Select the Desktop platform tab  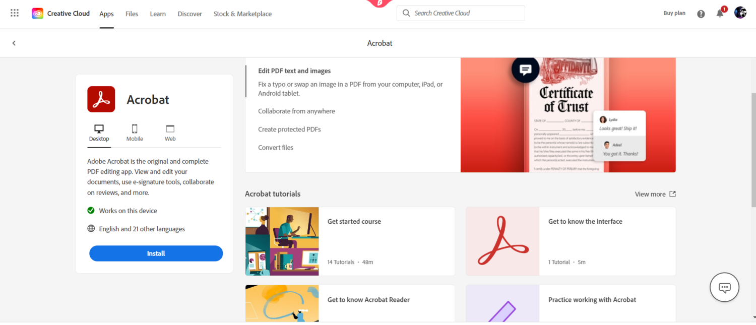pos(99,133)
